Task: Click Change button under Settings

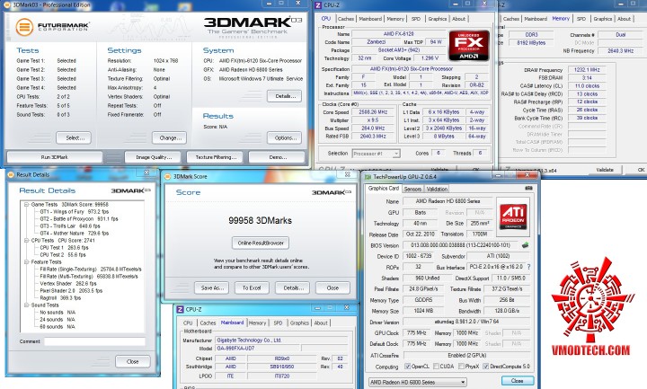Action: [x=169, y=137]
